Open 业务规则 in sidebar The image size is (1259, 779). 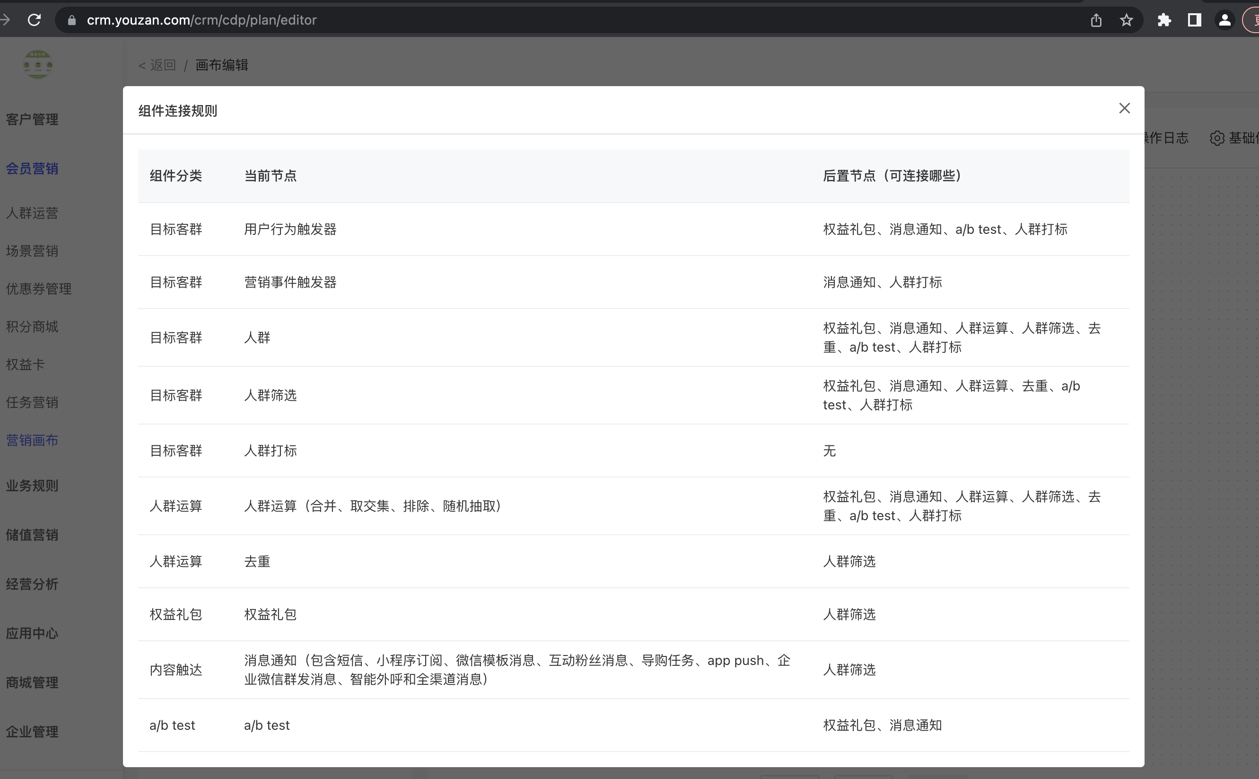[x=32, y=486]
